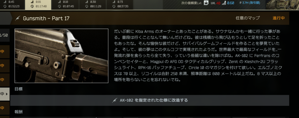
Task: Click the reputation stairs icon beside 0.60
Action: [224, 3]
